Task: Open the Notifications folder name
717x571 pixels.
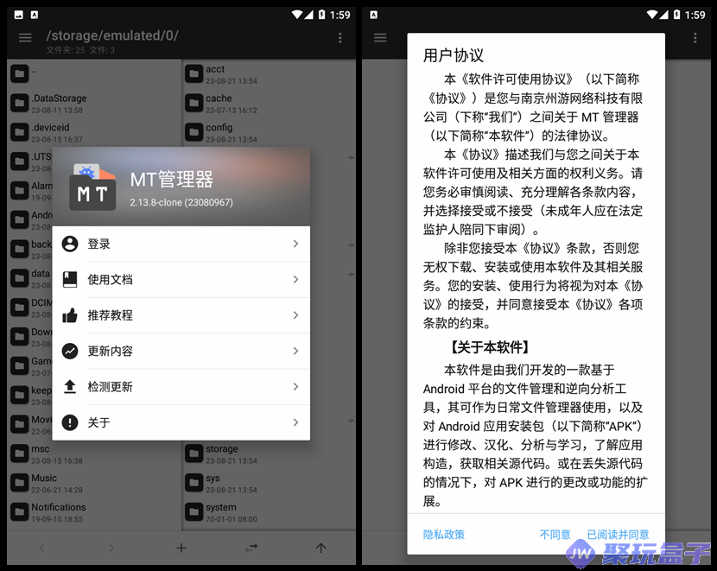Action: (59, 507)
